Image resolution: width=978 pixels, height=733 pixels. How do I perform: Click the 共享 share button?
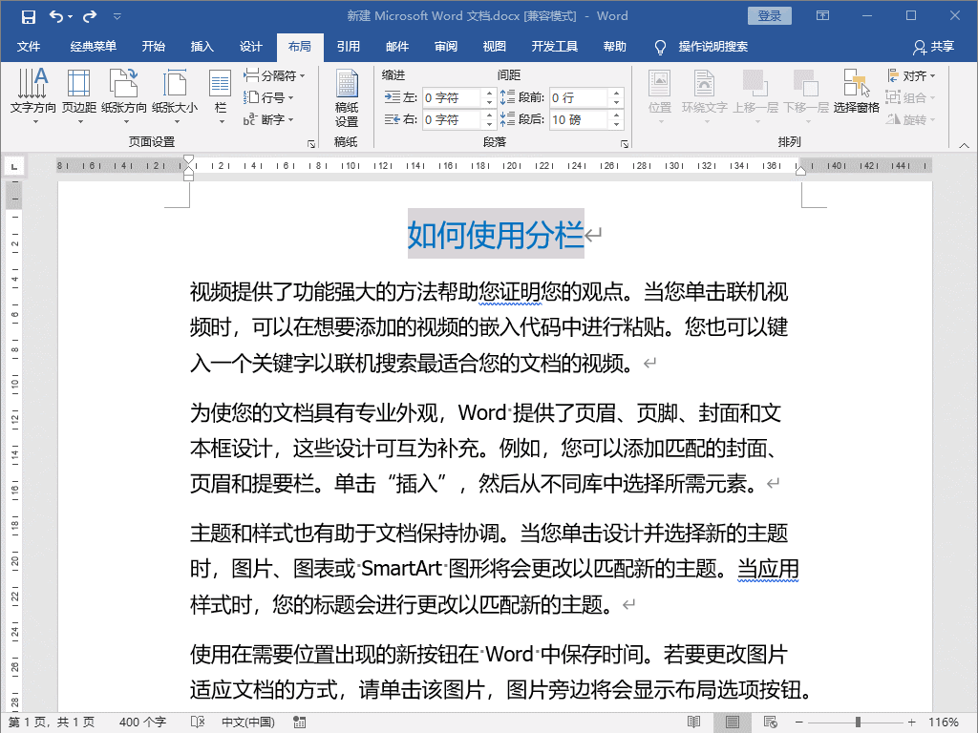click(x=933, y=47)
